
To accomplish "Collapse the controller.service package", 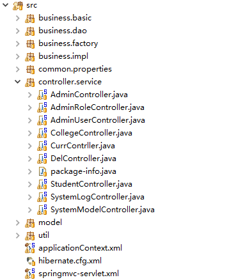I will pos(18,82).
